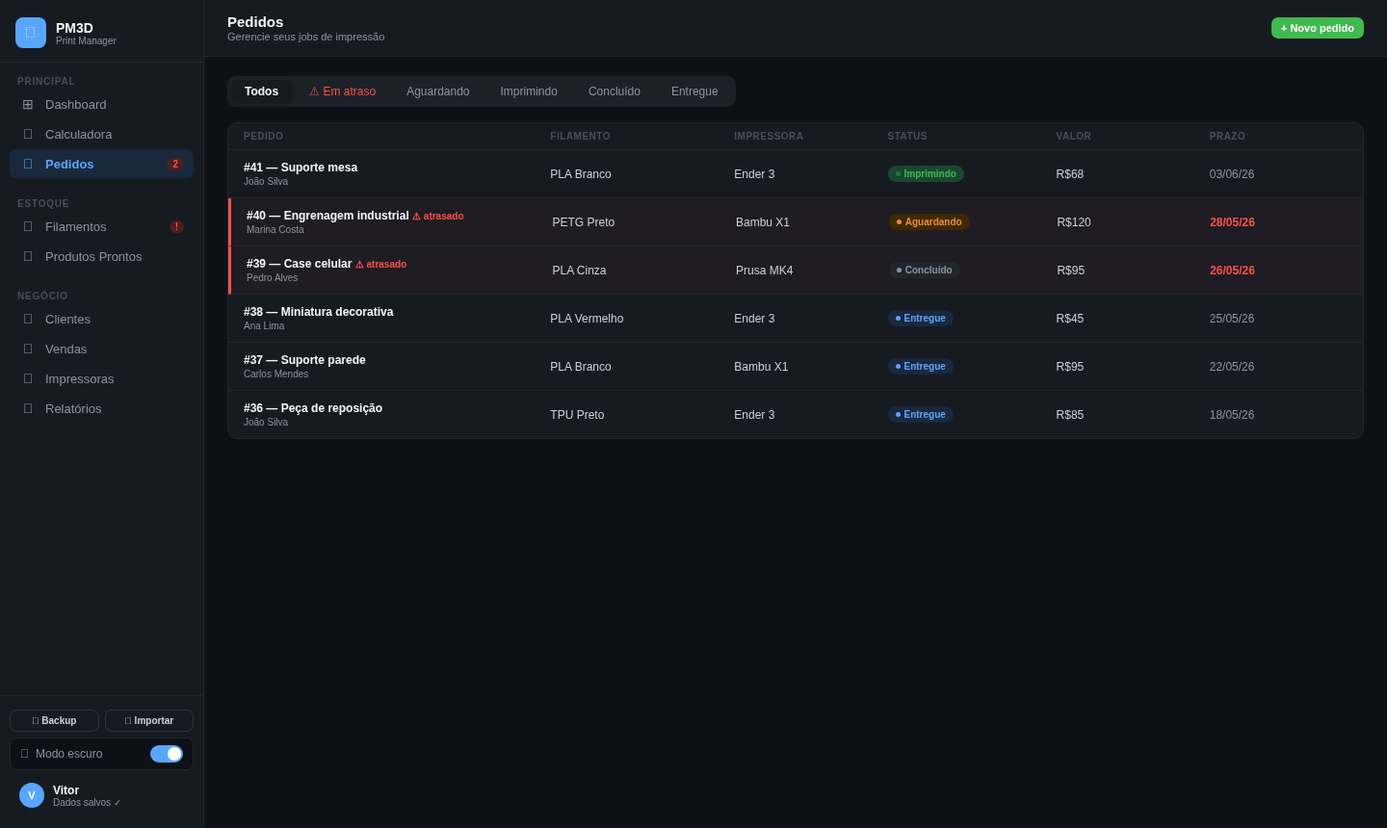Click the Relatórios sidebar icon
Viewport: 1387px width, 828px height.
click(28, 408)
